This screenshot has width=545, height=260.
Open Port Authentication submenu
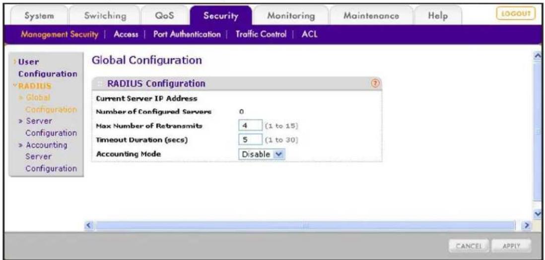pos(187,34)
